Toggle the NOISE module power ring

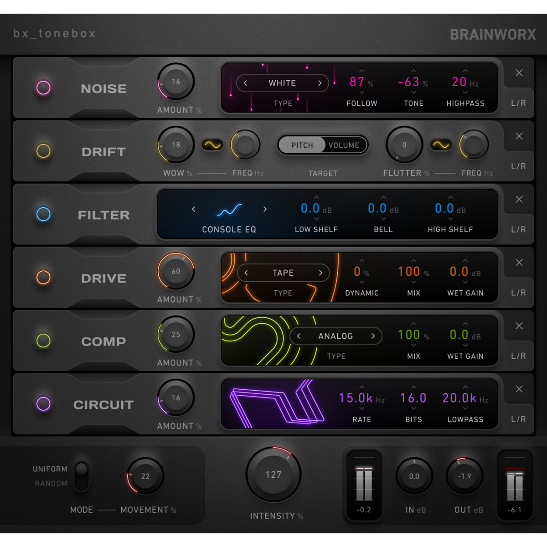click(x=43, y=88)
